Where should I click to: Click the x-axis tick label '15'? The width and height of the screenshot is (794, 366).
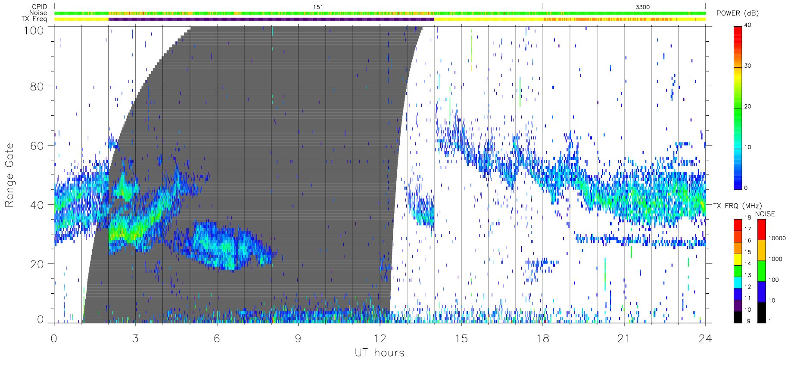pos(461,338)
